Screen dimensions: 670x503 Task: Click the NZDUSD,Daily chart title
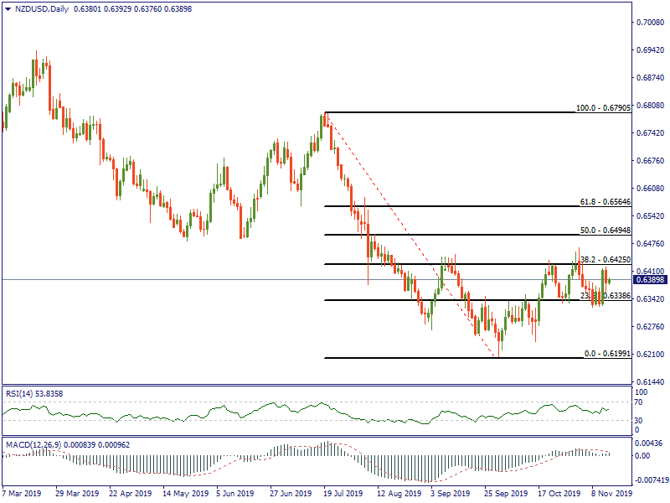coord(43,9)
